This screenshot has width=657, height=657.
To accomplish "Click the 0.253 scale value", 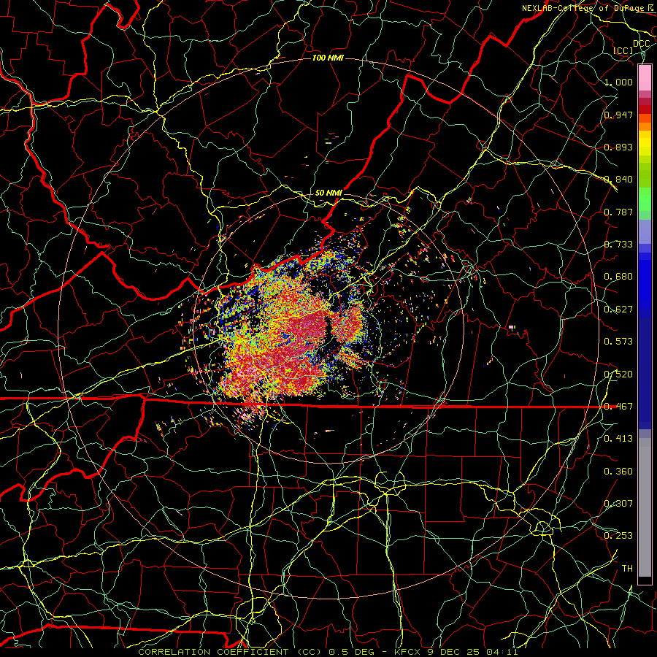I will (x=618, y=536).
